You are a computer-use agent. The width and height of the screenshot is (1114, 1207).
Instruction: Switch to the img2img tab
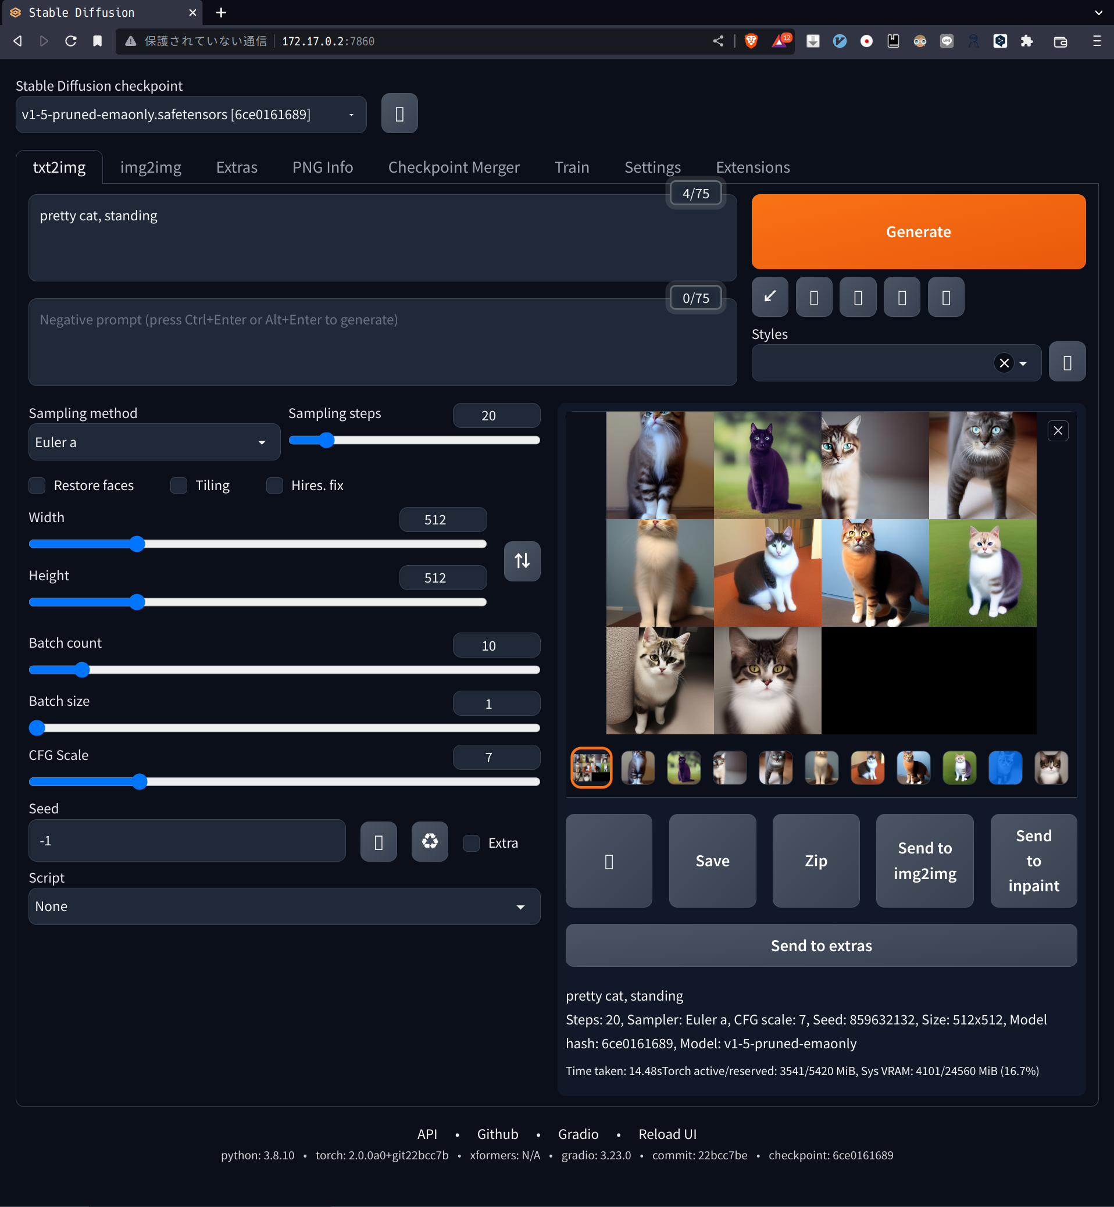(x=151, y=167)
